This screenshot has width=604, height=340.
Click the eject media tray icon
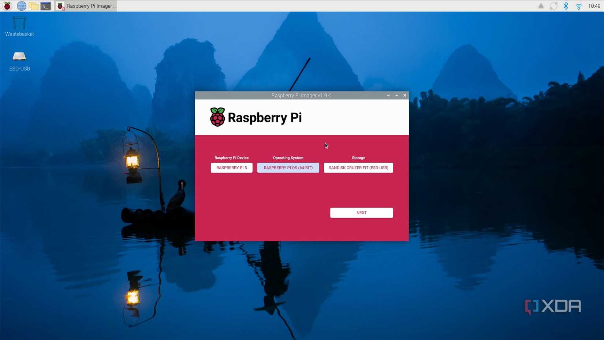(541, 6)
